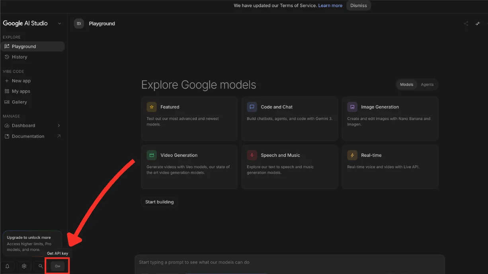Click the Explore Google models heading
488x274 pixels.
pos(199,85)
